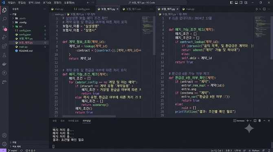This screenshot has height=152, width=273.
Task: Open Explorer panel more actions ellipsis
Action: pos(44,9)
